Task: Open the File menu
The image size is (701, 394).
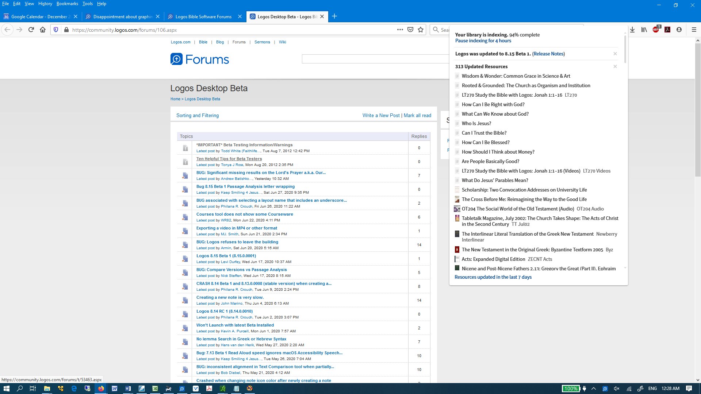Action: 5,4
